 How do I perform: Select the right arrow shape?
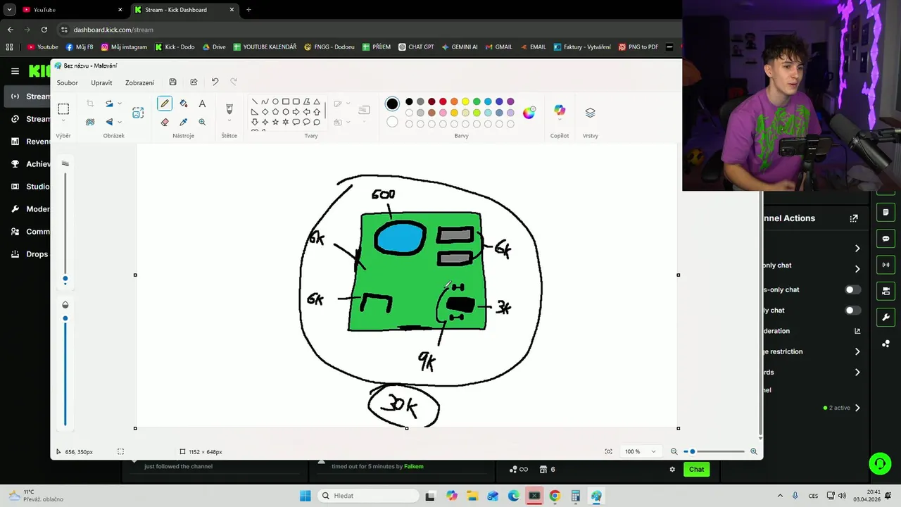pyautogui.click(x=296, y=112)
